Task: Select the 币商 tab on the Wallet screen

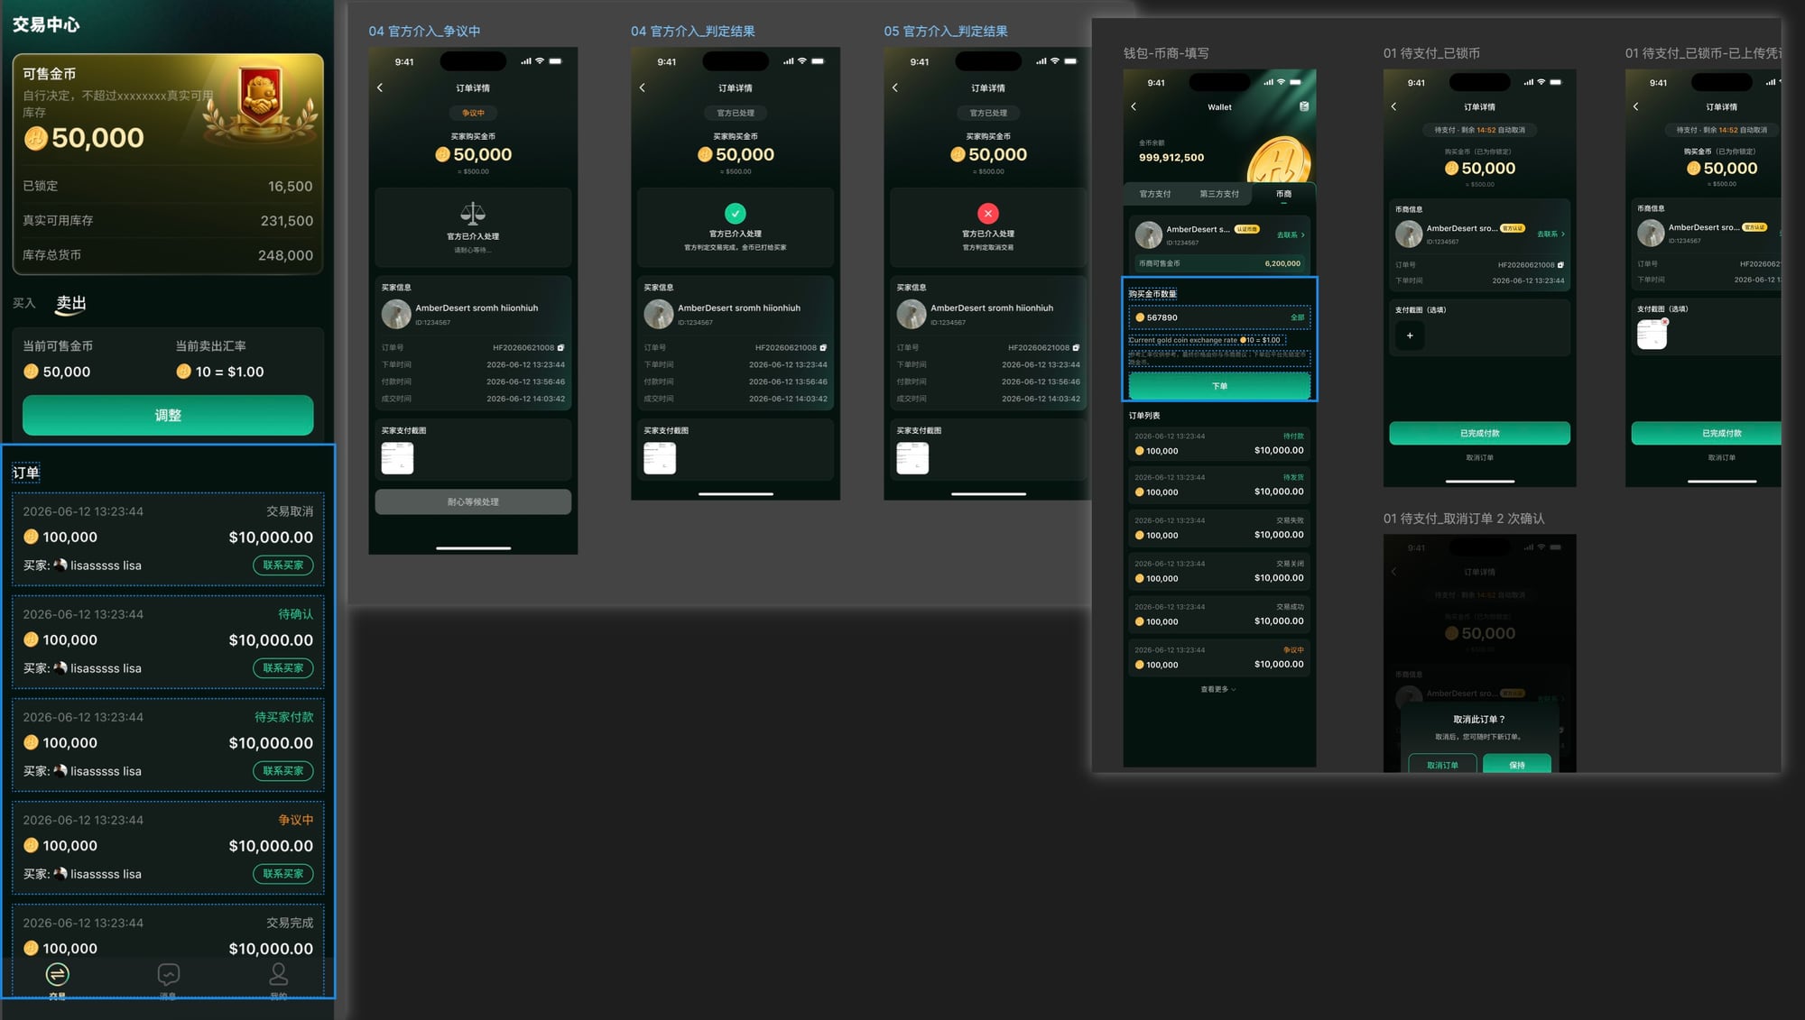Action: click(1283, 194)
